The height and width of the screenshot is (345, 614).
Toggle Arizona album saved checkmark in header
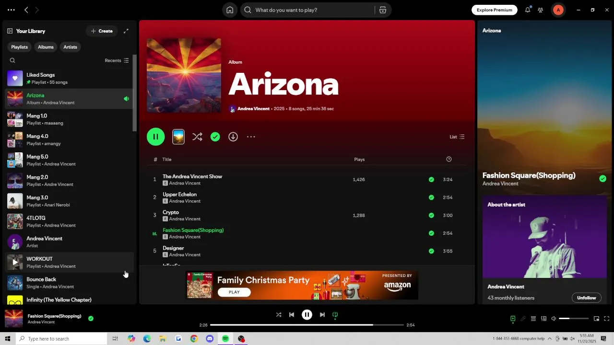click(215, 137)
